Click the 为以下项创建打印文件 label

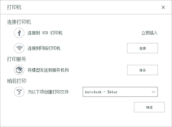click(x=49, y=92)
